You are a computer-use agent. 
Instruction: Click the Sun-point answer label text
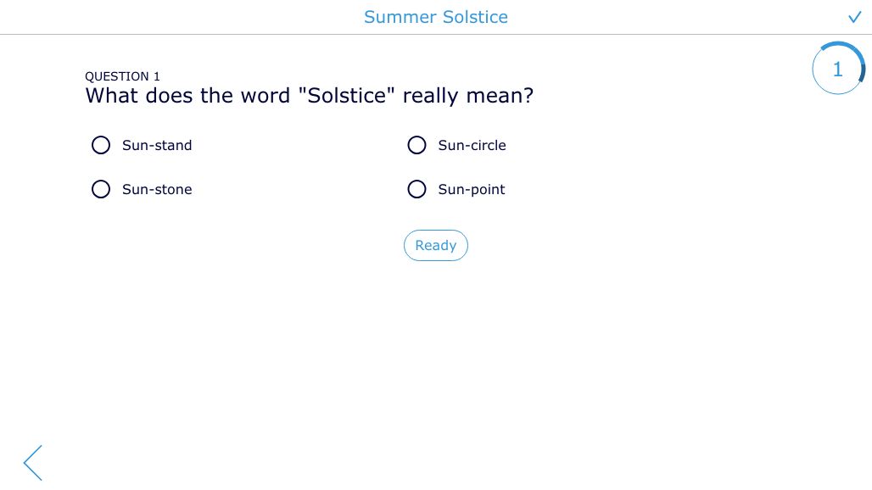click(472, 189)
